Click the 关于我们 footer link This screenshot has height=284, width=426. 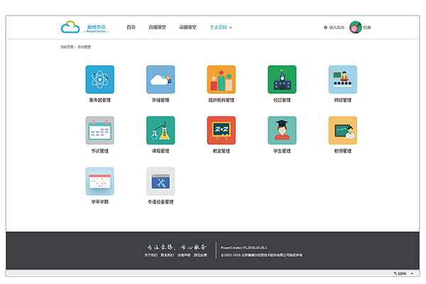click(151, 254)
